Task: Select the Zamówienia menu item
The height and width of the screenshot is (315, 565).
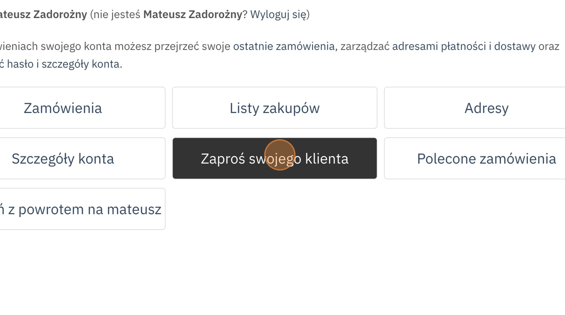Action: (x=63, y=108)
